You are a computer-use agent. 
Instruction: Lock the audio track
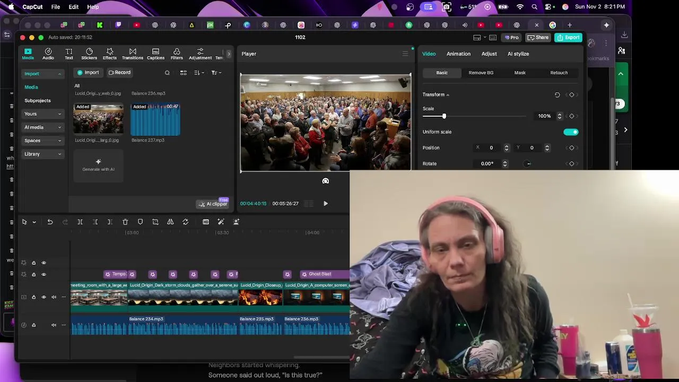coord(33,325)
